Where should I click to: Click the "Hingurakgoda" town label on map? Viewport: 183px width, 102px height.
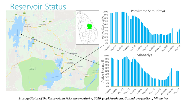pos(43,24)
